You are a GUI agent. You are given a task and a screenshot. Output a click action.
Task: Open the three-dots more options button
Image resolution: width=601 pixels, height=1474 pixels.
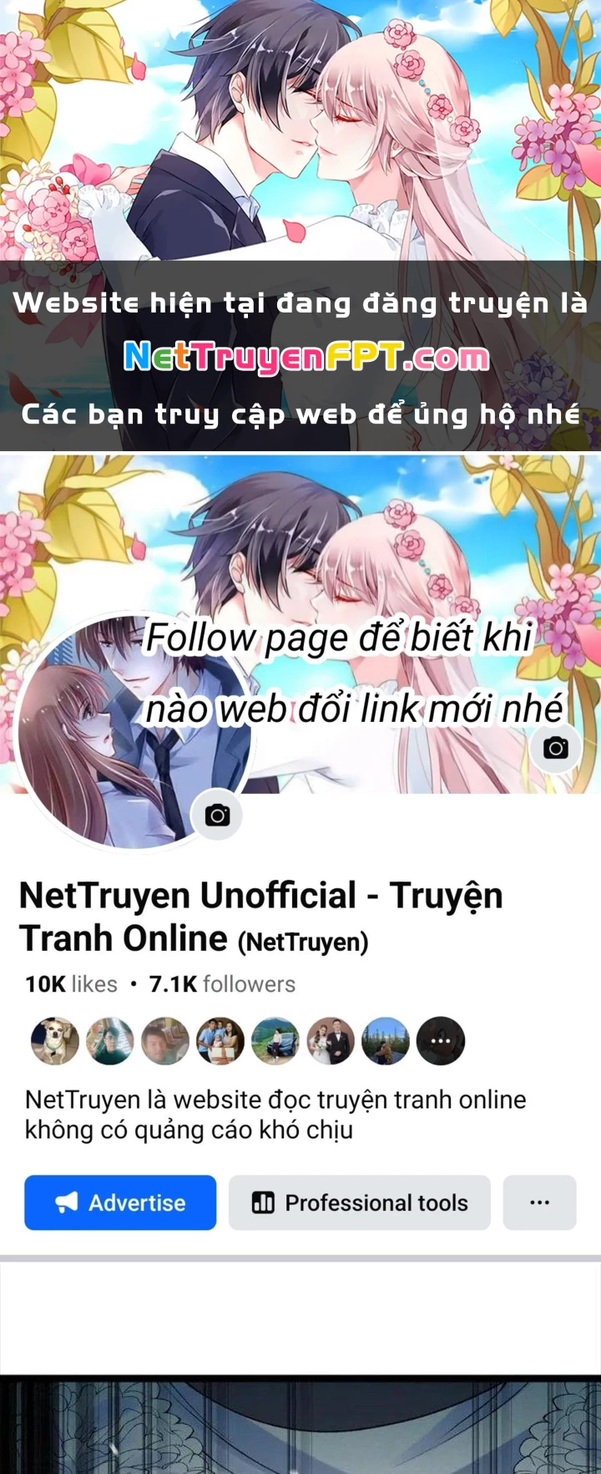click(539, 1202)
